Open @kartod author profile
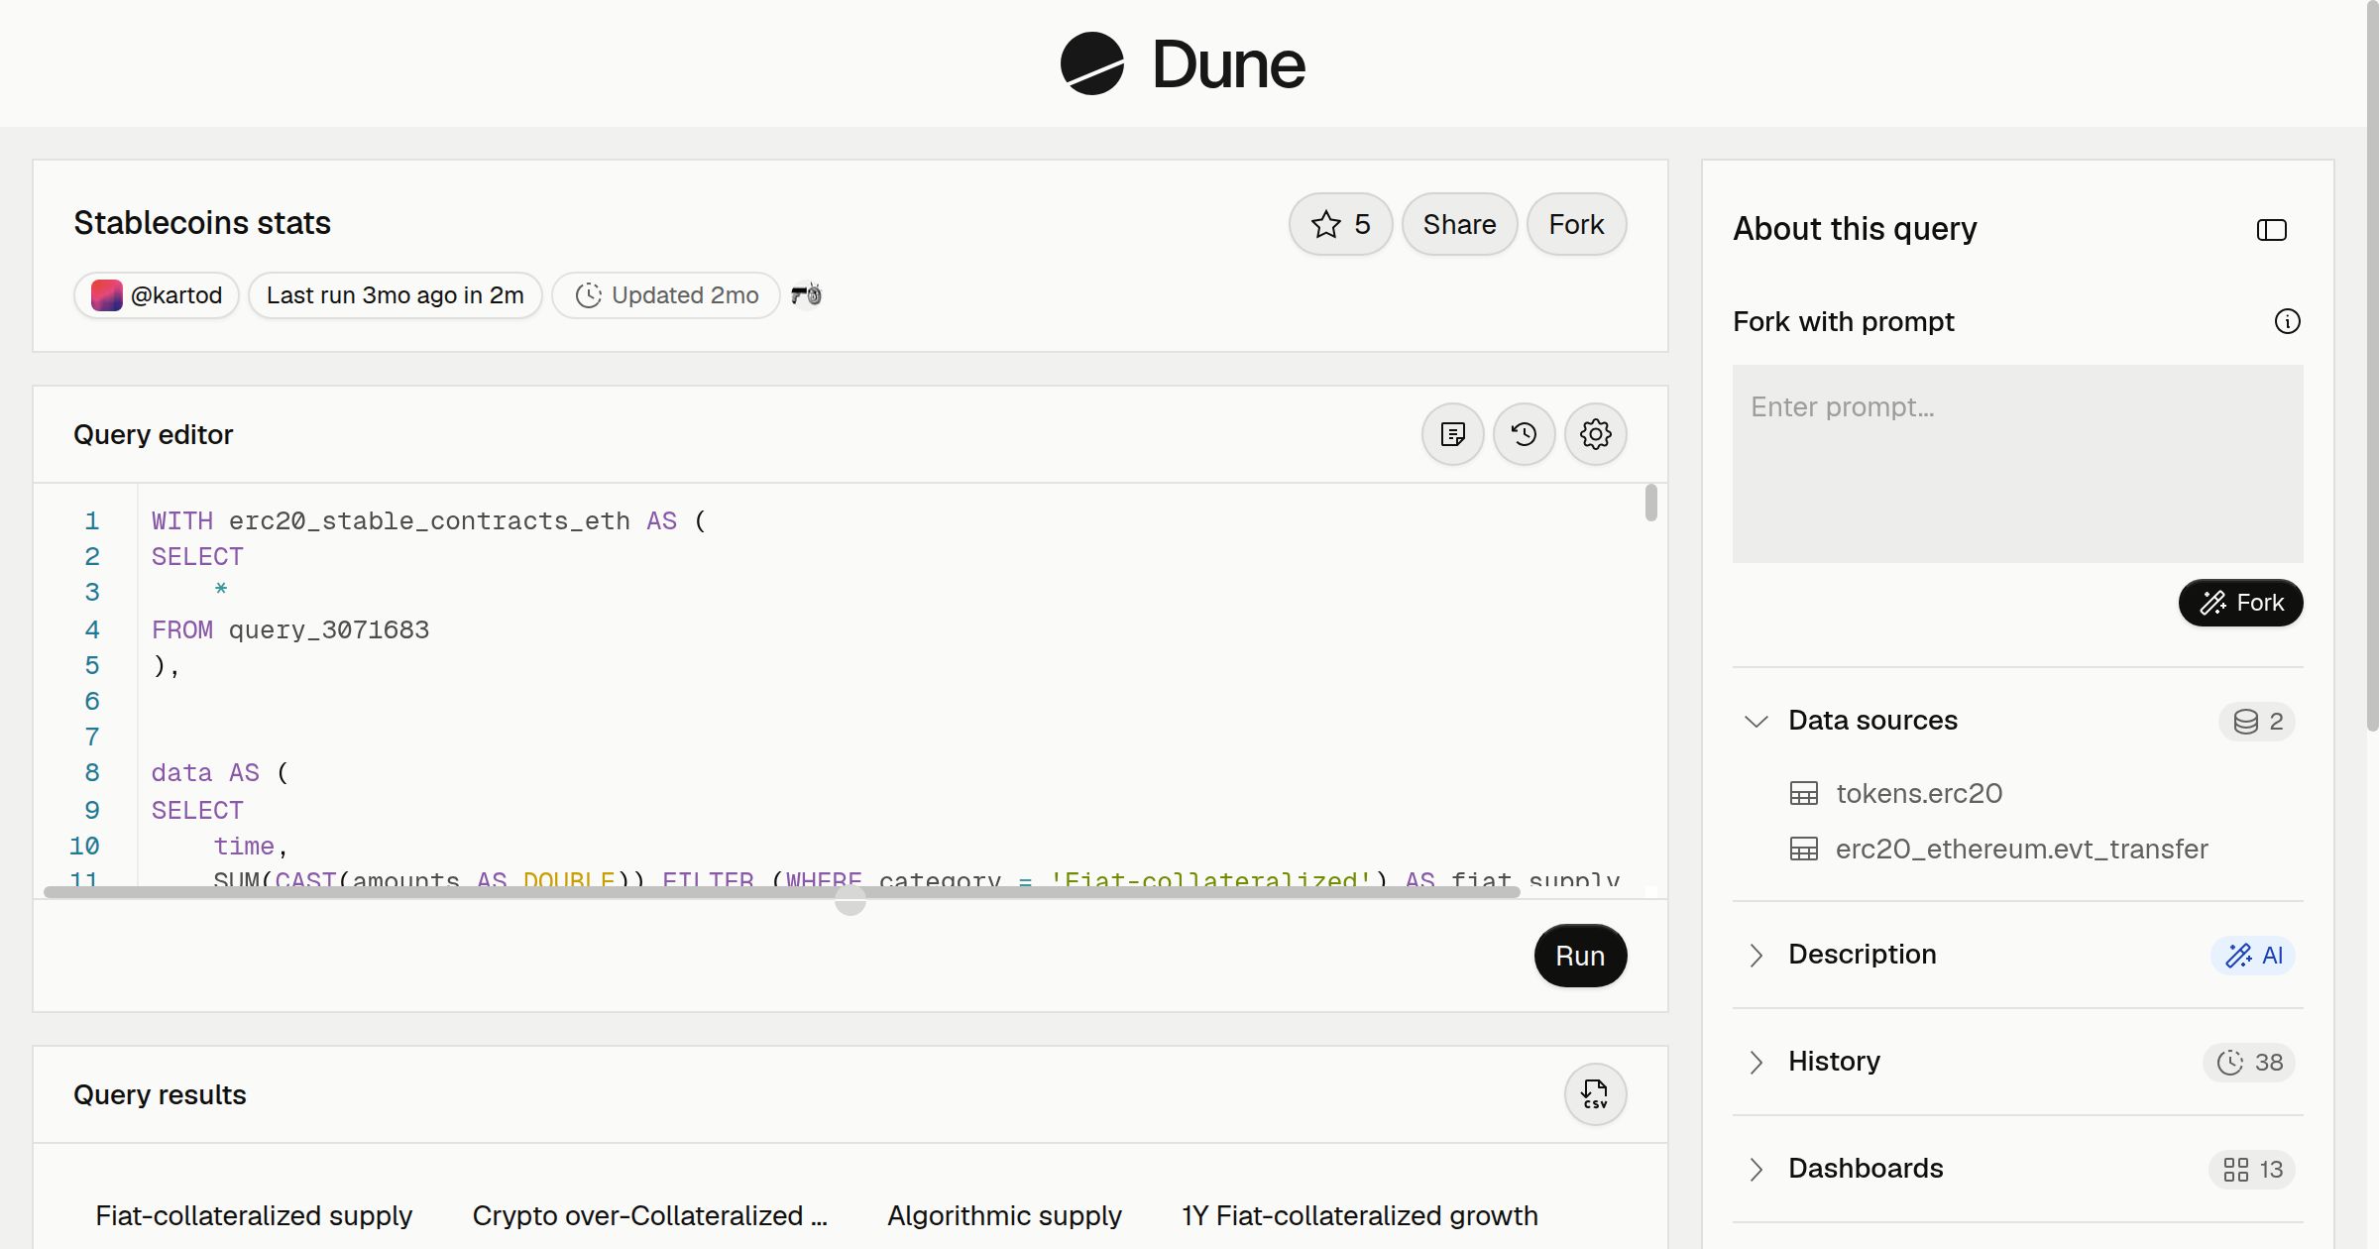The image size is (2379, 1249). (x=157, y=295)
